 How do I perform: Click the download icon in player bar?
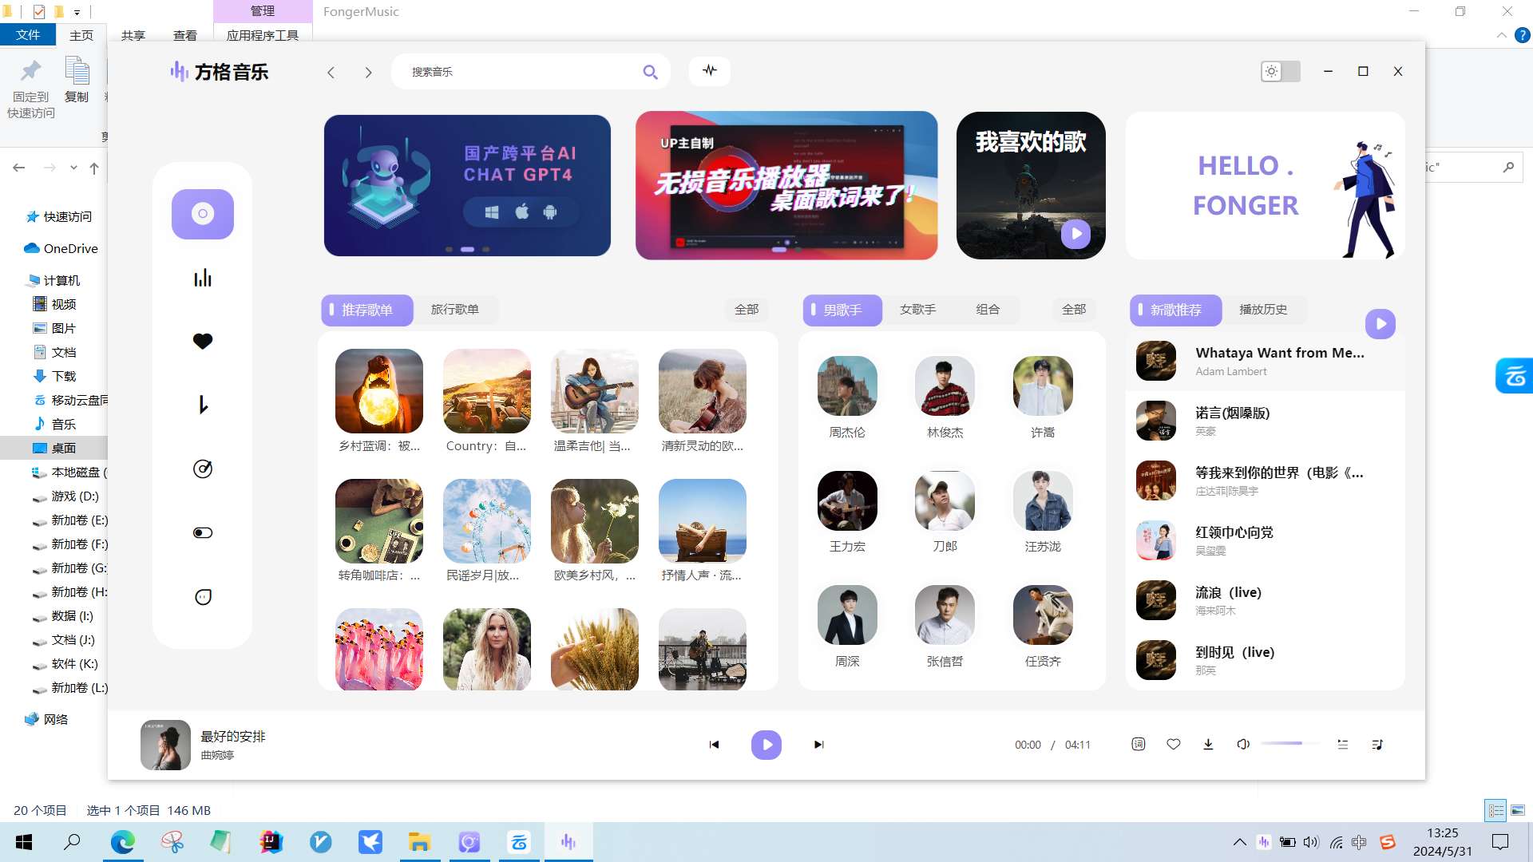point(1208,745)
